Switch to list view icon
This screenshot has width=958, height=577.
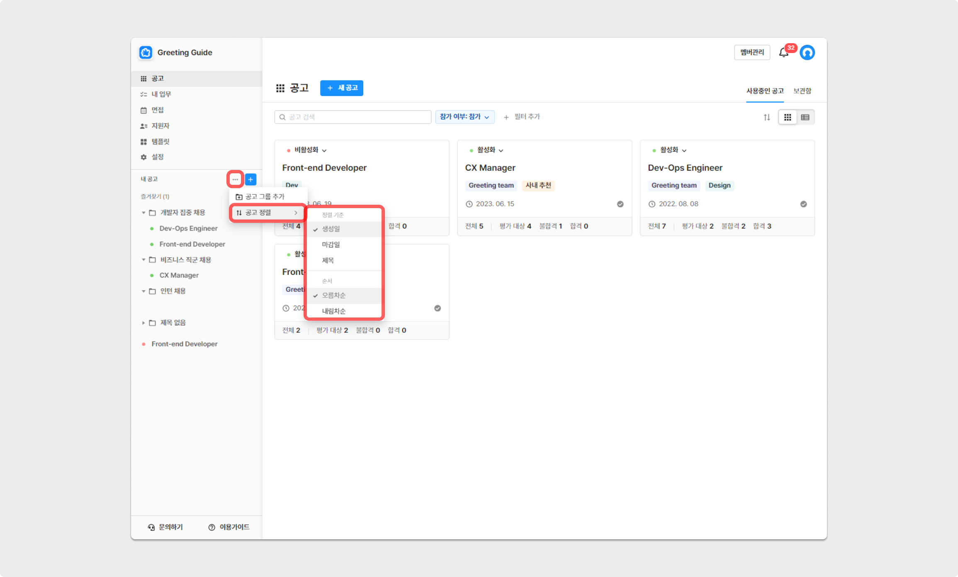click(805, 117)
